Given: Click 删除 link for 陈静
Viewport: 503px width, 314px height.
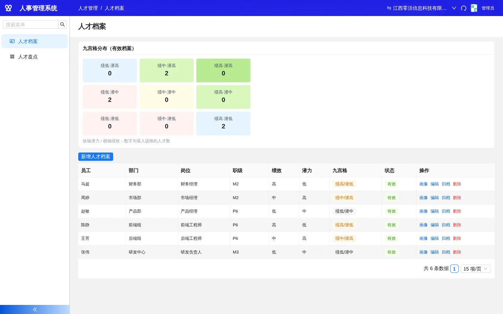Looking at the screenshot, I should tap(457, 225).
